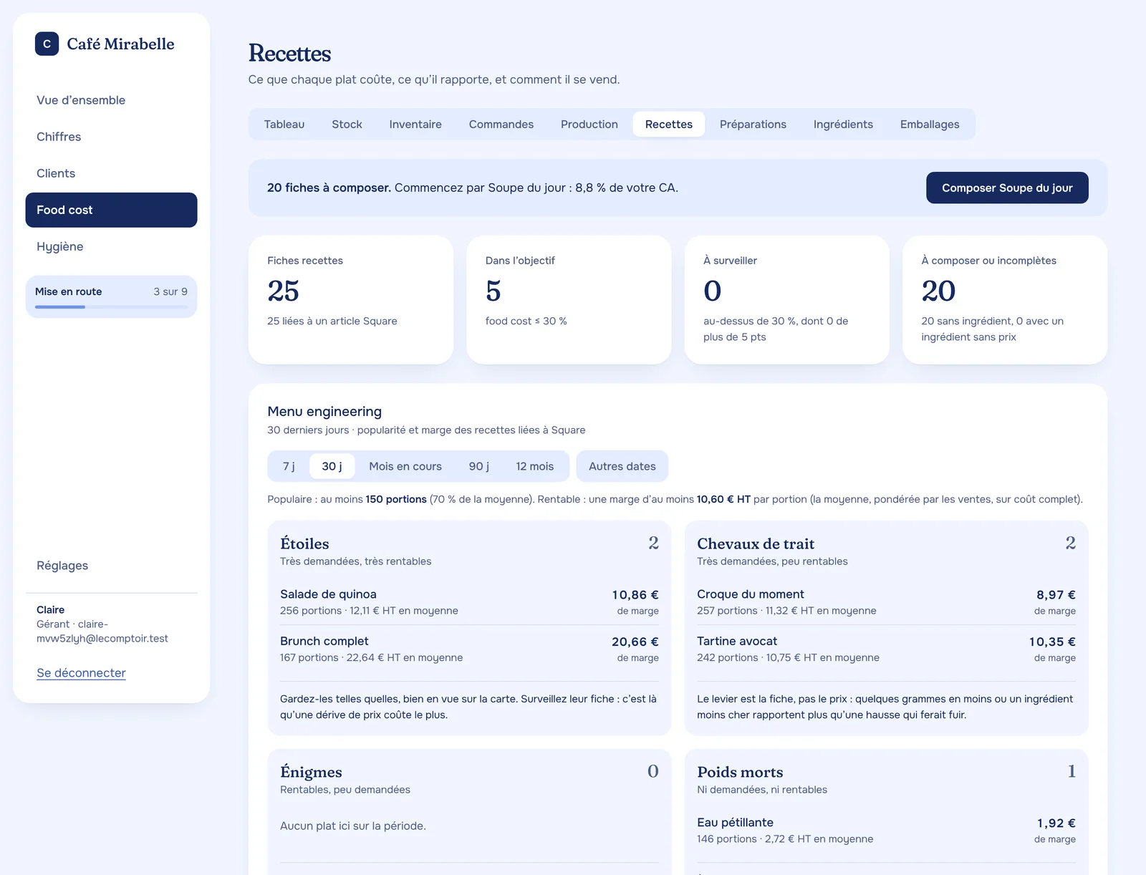1146x875 pixels.
Task: Click the Menu engineering section title
Action: tap(324, 412)
